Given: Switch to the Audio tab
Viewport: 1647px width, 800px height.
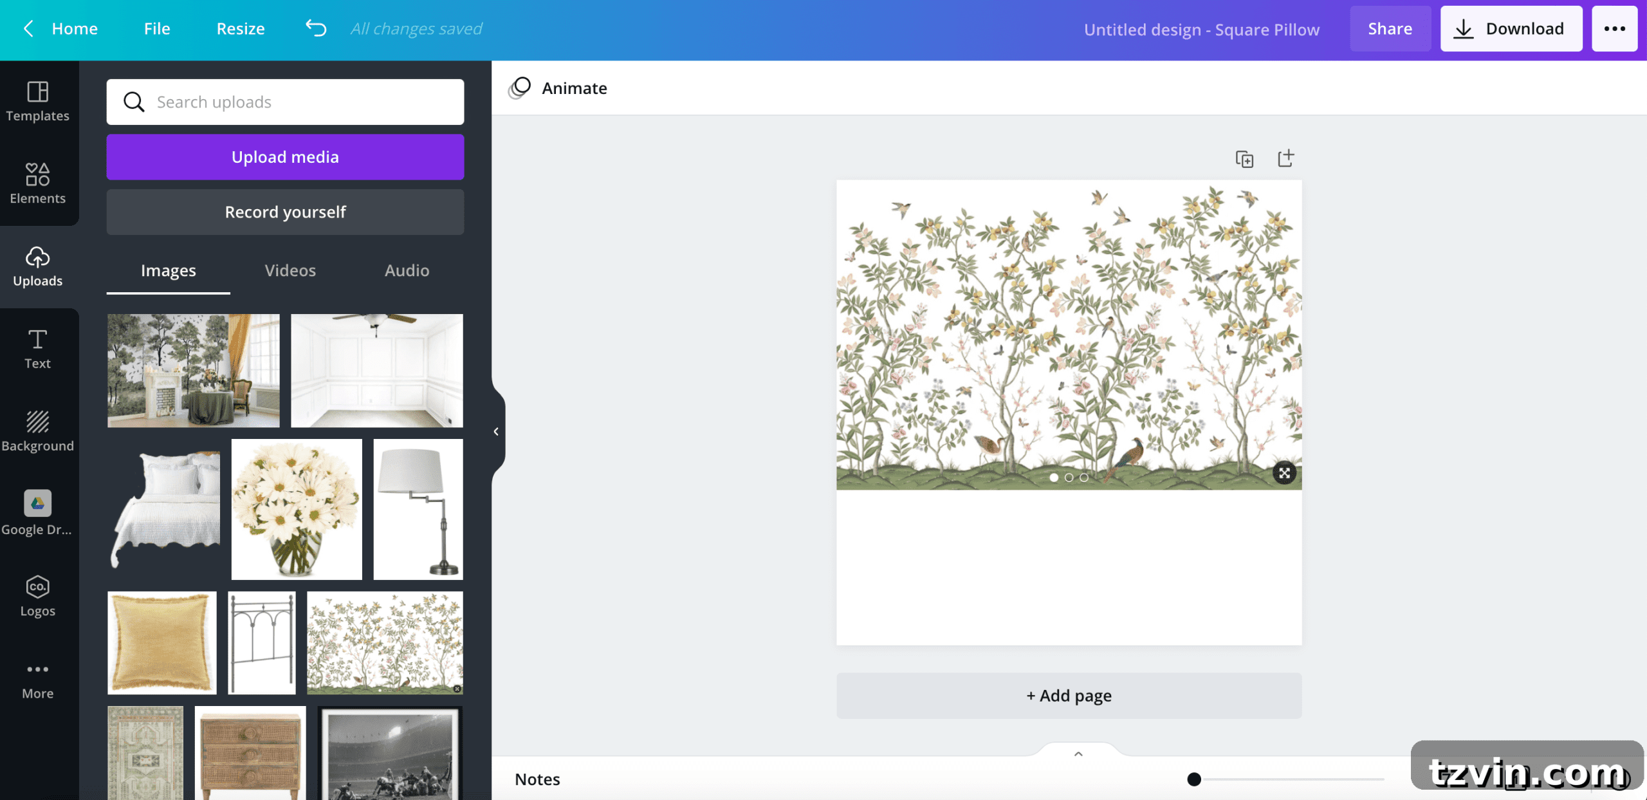Looking at the screenshot, I should (x=407, y=270).
